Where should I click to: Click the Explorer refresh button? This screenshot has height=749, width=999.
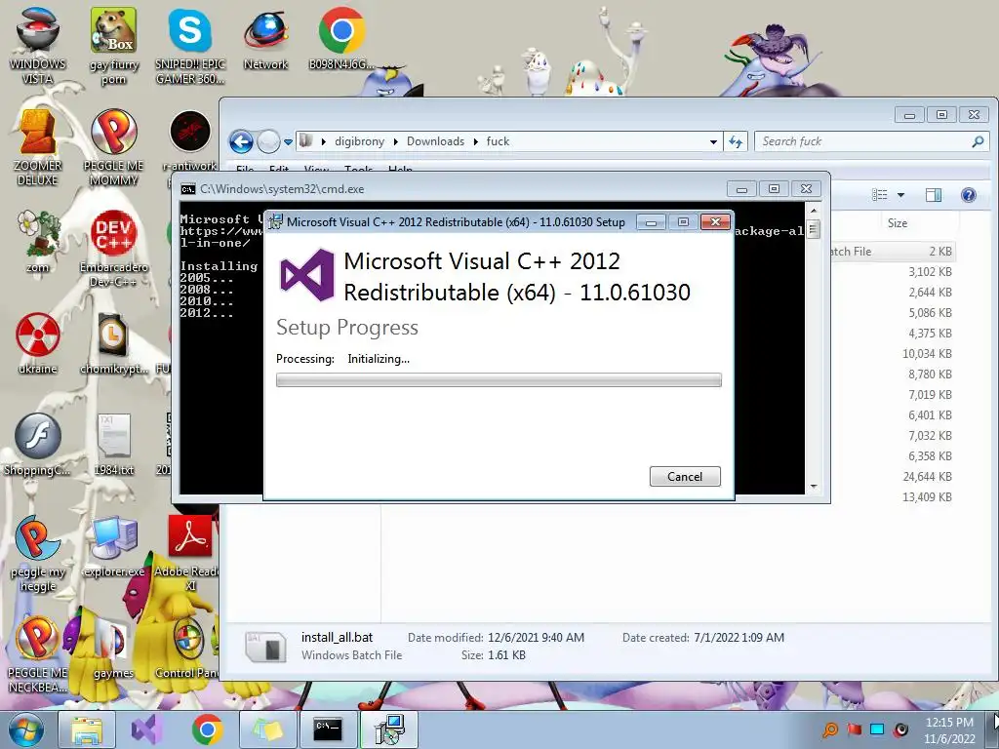[x=736, y=141]
